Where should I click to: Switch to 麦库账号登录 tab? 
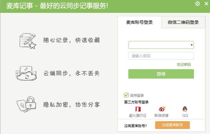[x=139, y=22]
